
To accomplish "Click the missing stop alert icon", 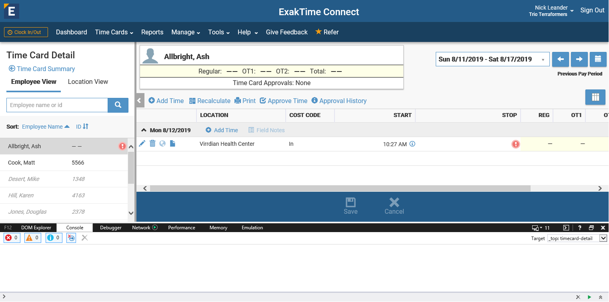I will pos(516,144).
